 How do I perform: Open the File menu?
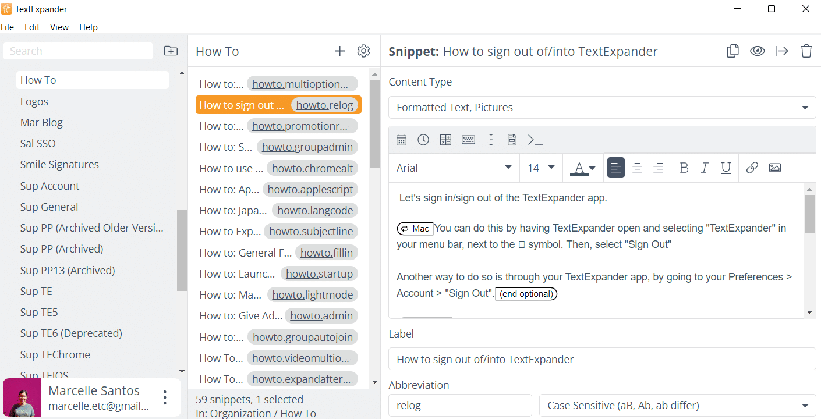7,27
